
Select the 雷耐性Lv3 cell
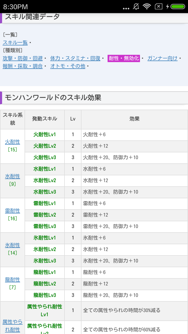coord(45,226)
